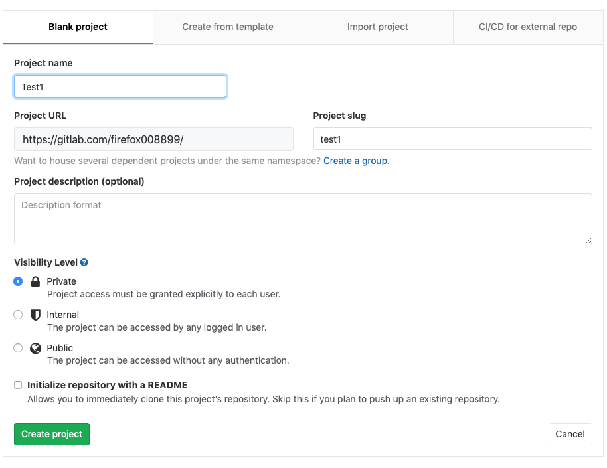Click the Cancel button

[x=570, y=434]
